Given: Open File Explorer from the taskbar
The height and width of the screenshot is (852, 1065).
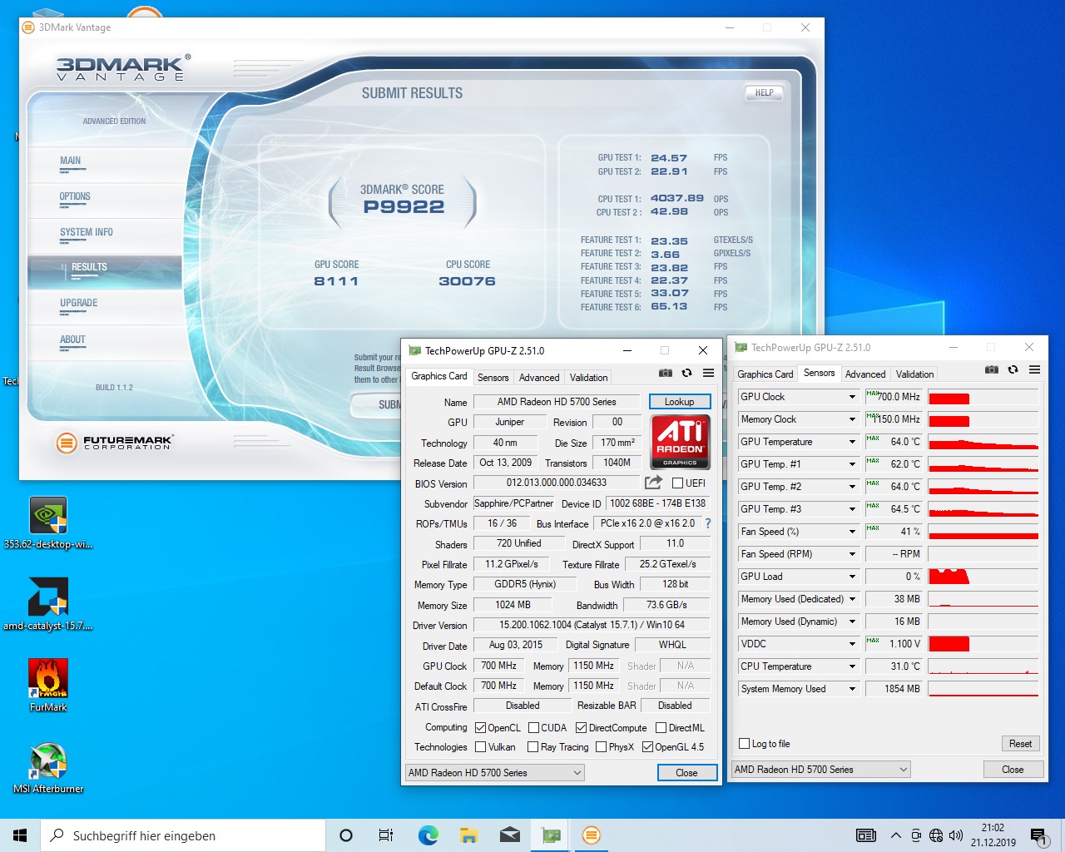Looking at the screenshot, I should (468, 835).
